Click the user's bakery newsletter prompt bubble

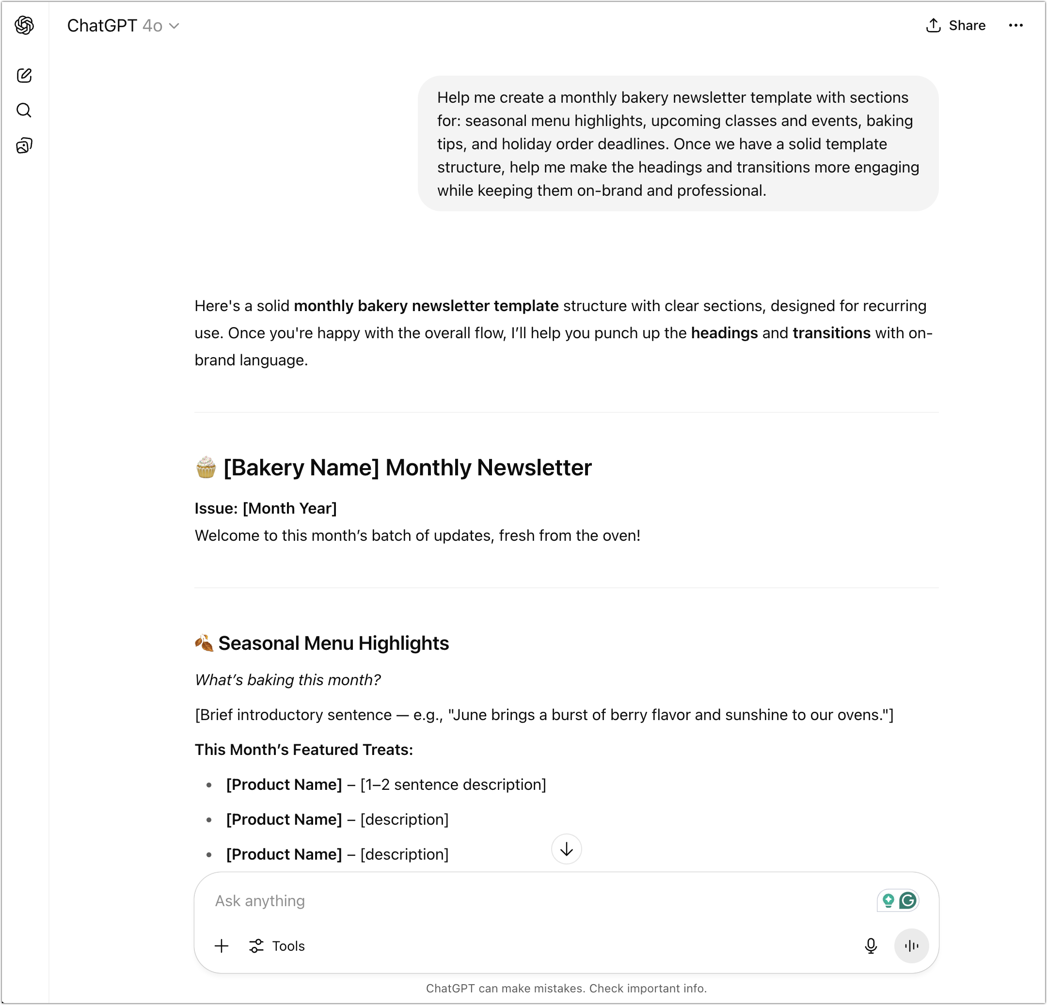(x=677, y=143)
